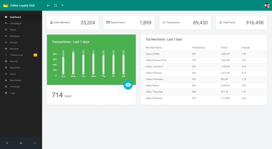Select the Terminals sidebar item
The image size is (272, 149).
pyautogui.click(x=15, y=87)
